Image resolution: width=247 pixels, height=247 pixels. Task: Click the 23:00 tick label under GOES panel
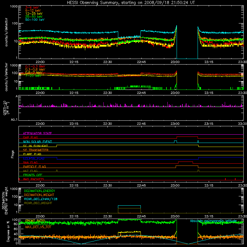[175, 124]
